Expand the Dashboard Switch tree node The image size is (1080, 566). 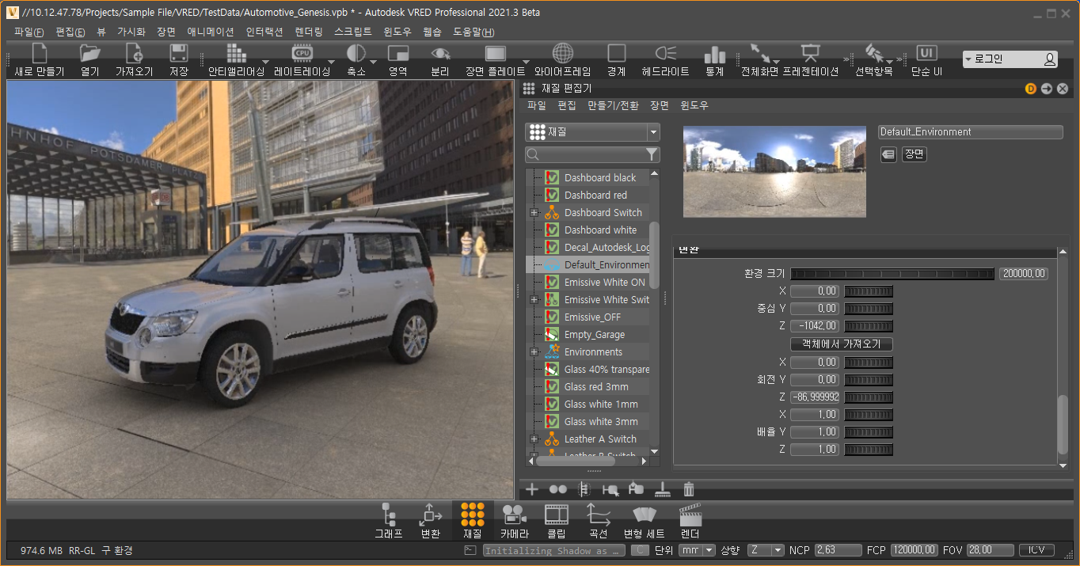[534, 213]
